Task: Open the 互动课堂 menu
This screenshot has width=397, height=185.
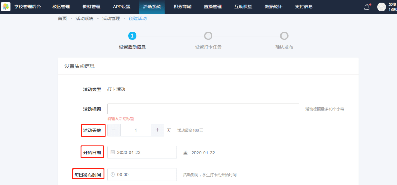Action: pyautogui.click(x=243, y=7)
